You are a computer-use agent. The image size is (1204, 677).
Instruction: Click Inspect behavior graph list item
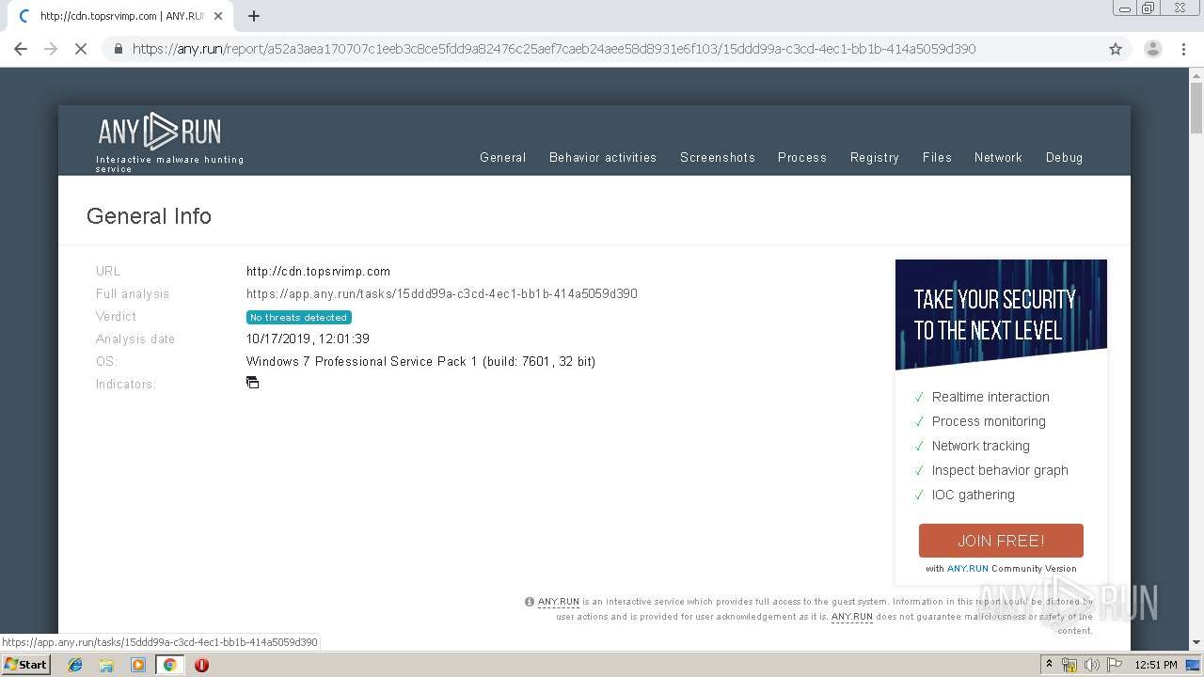[1000, 470]
